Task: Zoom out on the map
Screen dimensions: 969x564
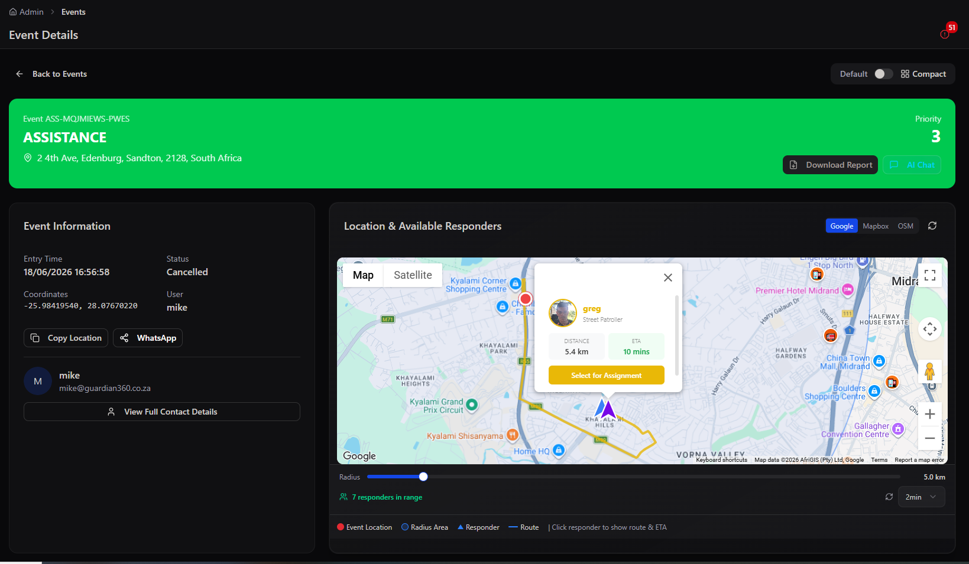Action: (930, 438)
